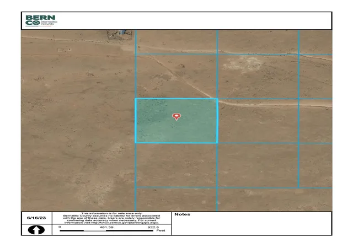Screen dimensions: 353x248
Task: Click the scale value 922.8
Action: pos(153,227)
